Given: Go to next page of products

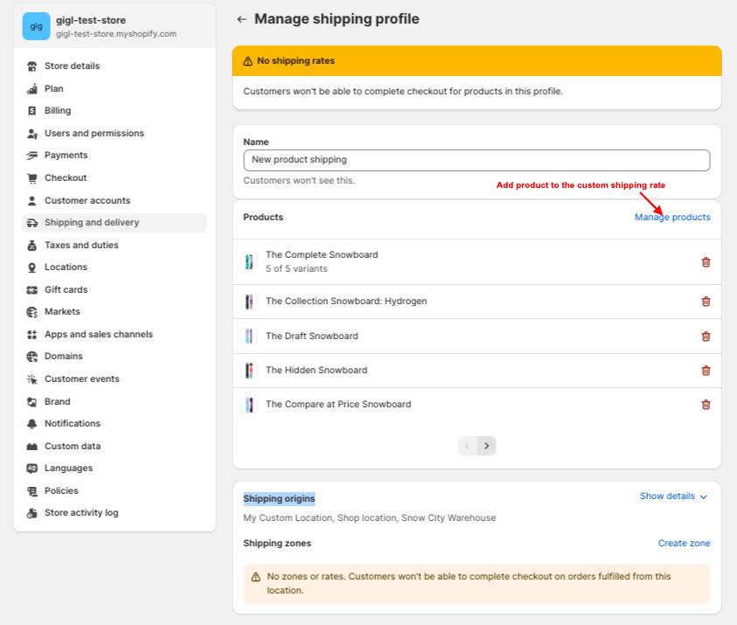Looking at the screenshot, I should (x=487, y=446).
